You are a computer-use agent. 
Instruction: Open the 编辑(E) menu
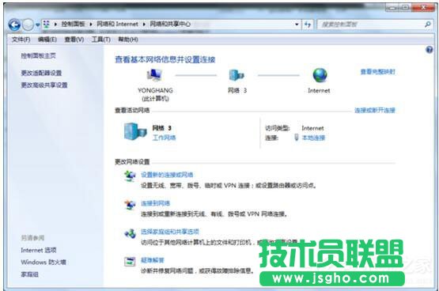click(x=47, y=40)
